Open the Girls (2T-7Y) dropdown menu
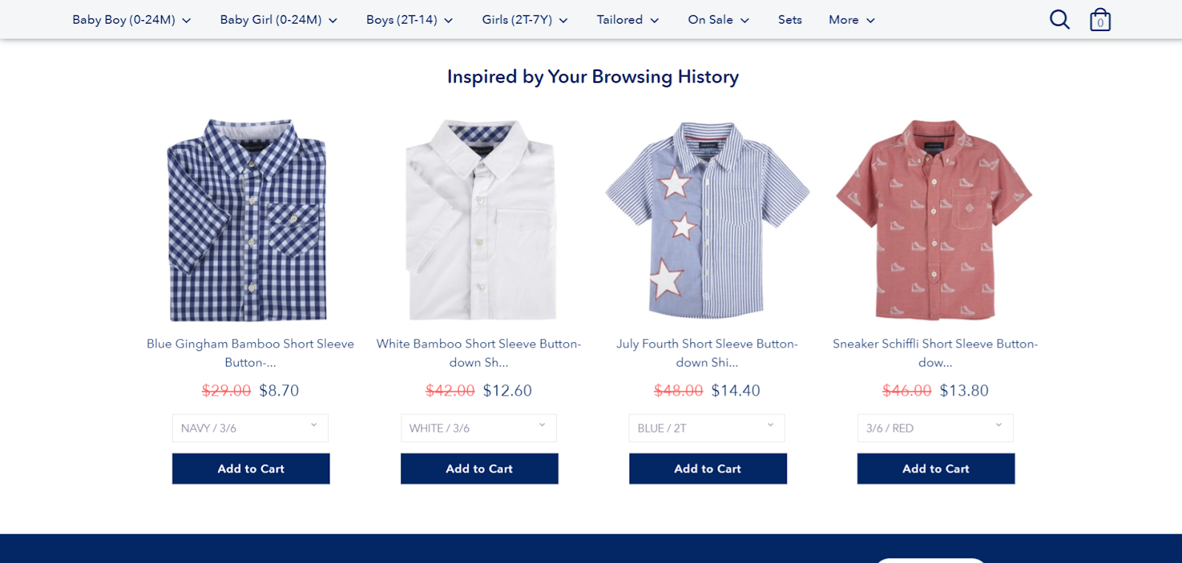This screenshot has height=563, width=1182. coord(525,20)
